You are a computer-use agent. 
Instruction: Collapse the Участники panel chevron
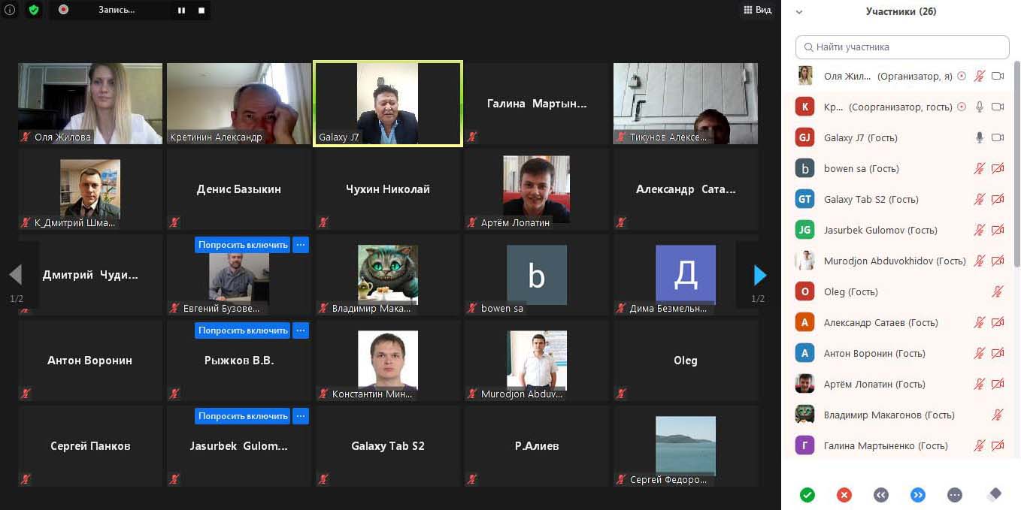799,12
